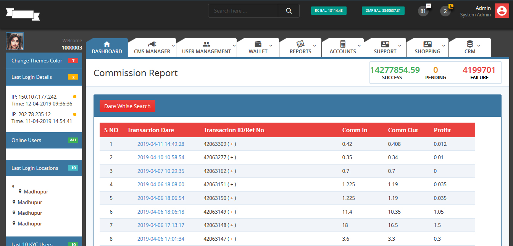Expand transaction 42063277 with its plus sign
Image resolution: width=513 pixels, height=246 pixels.
pos(232,158)
